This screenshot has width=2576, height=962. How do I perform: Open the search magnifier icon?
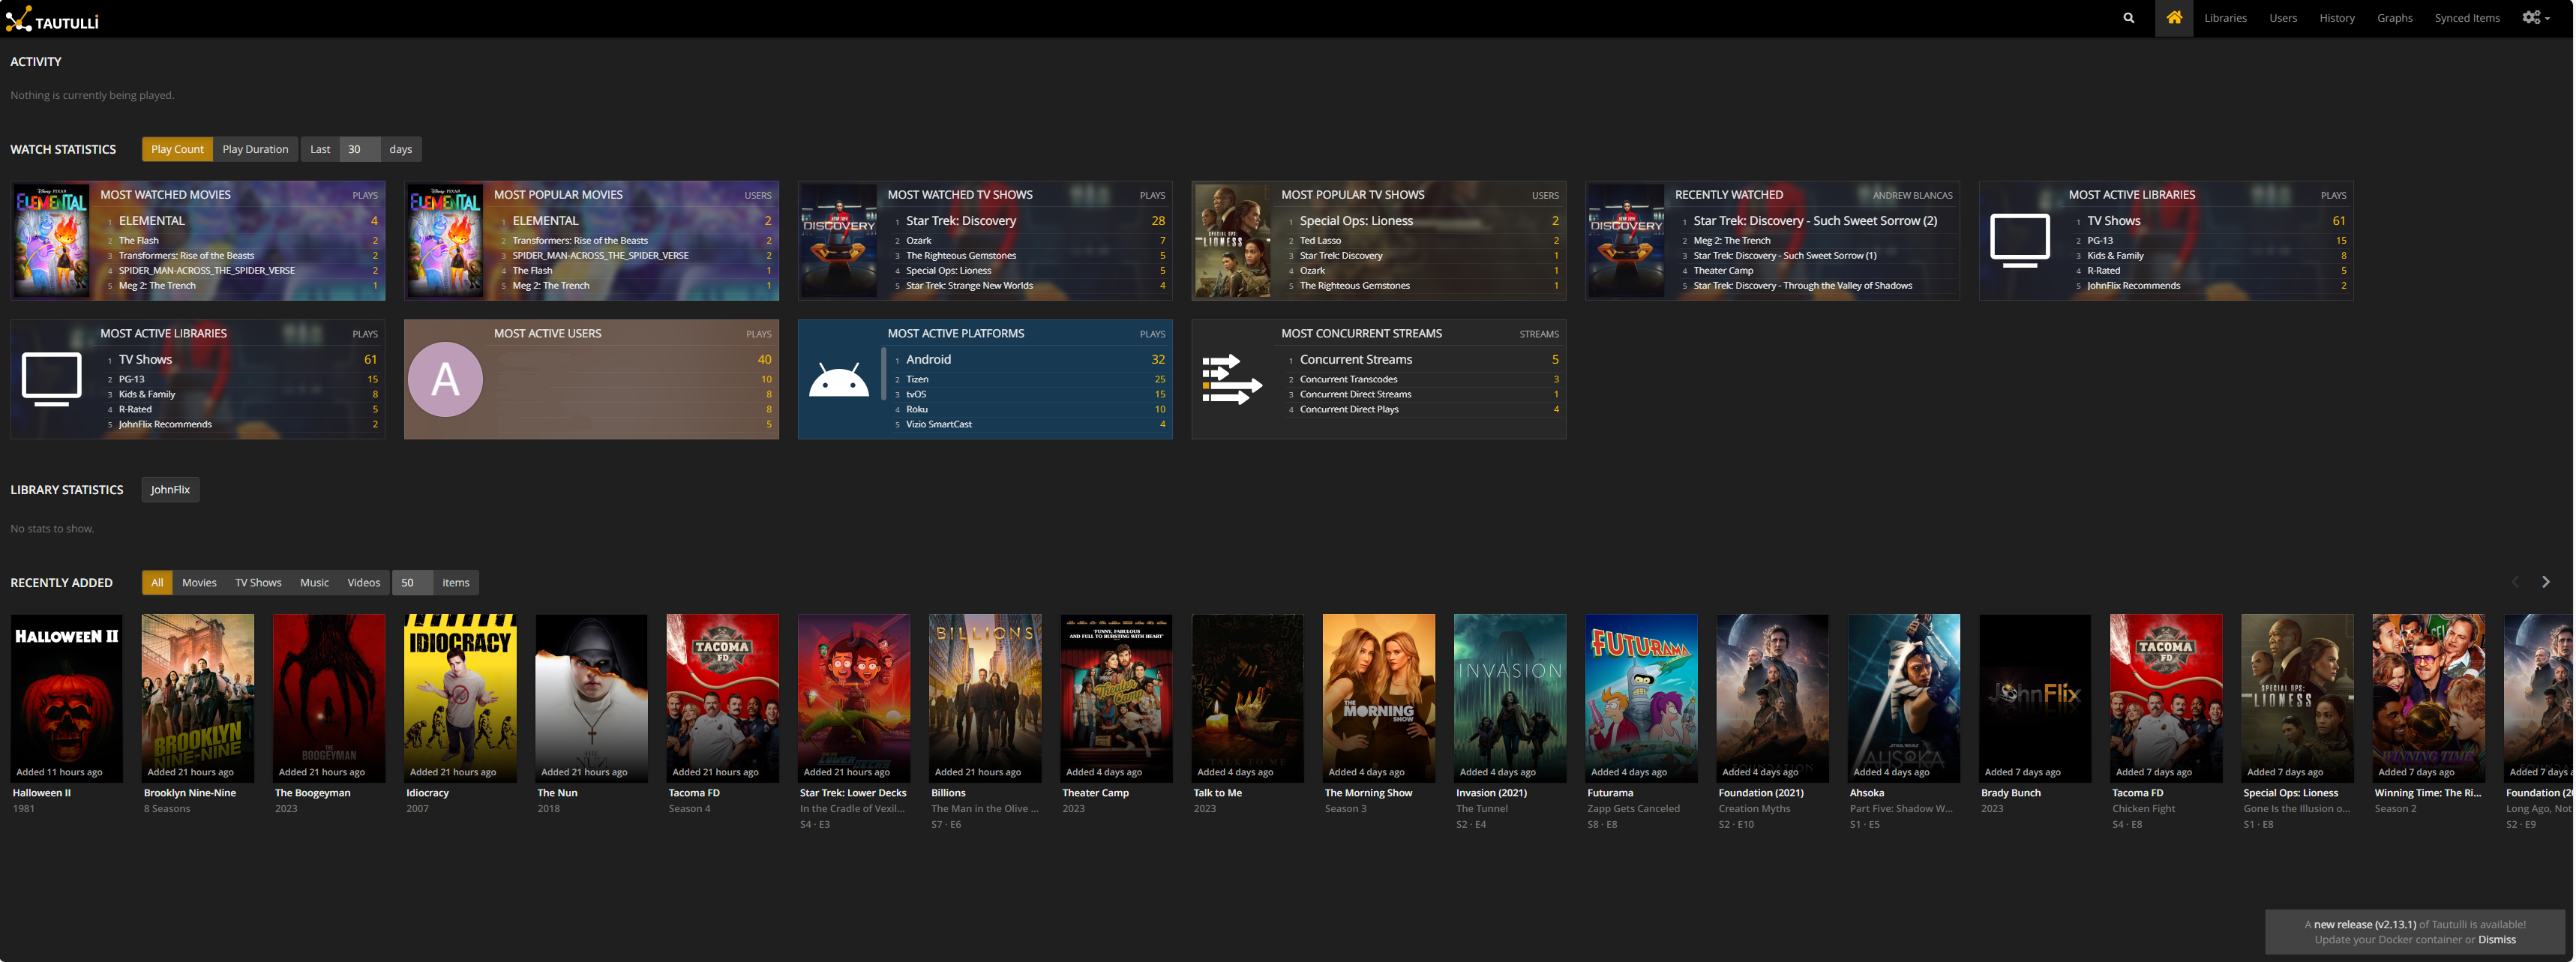2128,18
